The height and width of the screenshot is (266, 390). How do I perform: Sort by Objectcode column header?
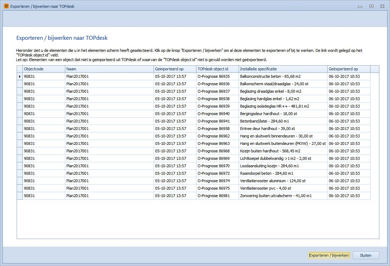(44, 69)
